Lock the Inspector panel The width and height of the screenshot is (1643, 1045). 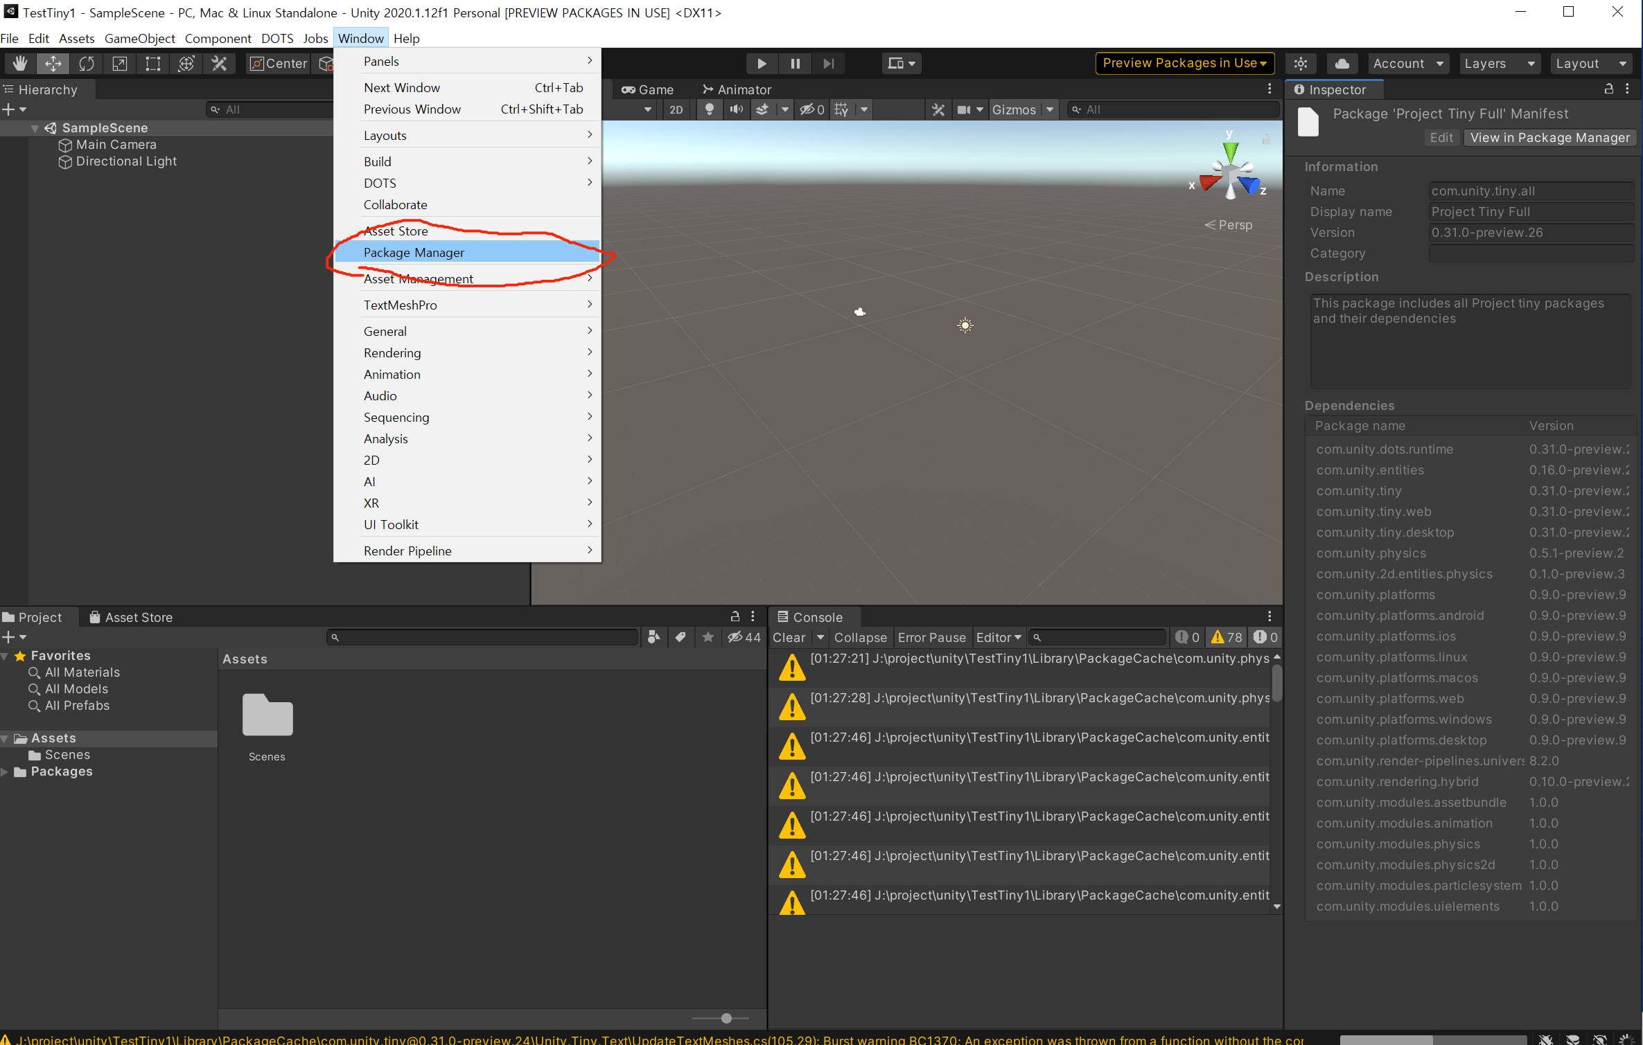1608,89
